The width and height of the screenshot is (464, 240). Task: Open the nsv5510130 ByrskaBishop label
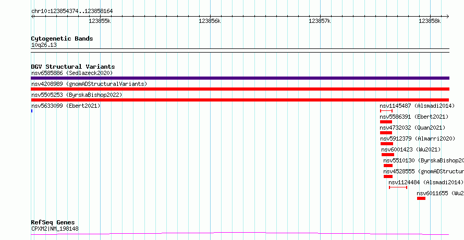(424, 160)
